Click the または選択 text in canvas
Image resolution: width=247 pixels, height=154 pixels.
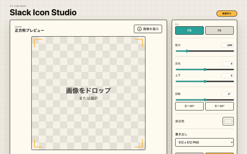pos(88,99)
